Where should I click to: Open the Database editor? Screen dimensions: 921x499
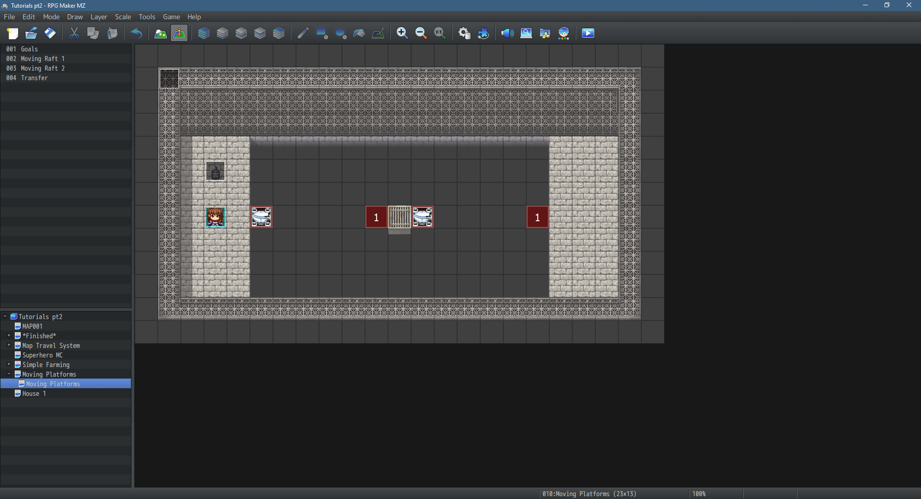coord(464,33)
